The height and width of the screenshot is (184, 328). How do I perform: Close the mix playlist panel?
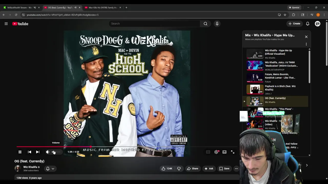(x=306, y=37)
